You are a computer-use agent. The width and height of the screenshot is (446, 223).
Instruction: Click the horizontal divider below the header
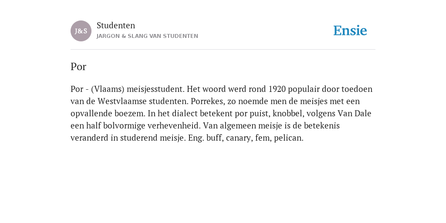tap(223, 50)
